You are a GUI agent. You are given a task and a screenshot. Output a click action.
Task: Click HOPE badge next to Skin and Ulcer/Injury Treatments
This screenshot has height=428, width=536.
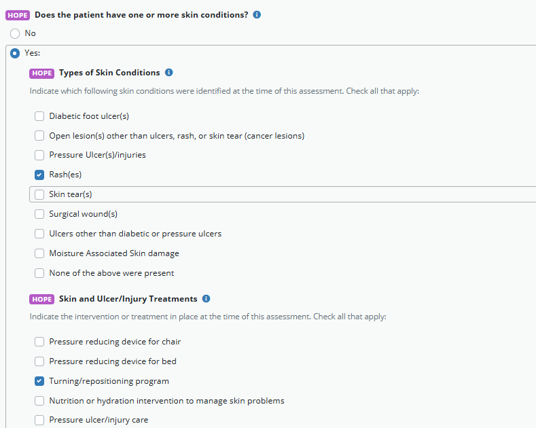tap(41, 299)
